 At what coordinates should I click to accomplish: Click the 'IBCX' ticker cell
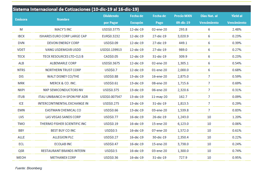(21, 36)
